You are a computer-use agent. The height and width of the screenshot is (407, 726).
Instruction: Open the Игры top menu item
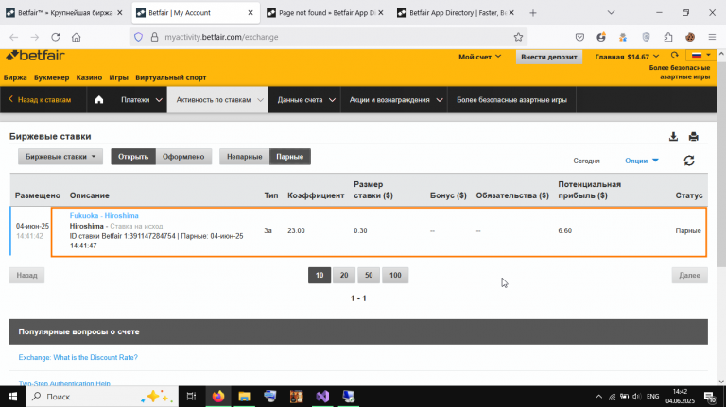pyautogui.click(x=118, y=77)
